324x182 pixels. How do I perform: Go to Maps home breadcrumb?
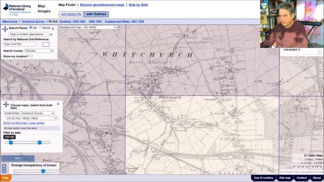pos(10,21)
